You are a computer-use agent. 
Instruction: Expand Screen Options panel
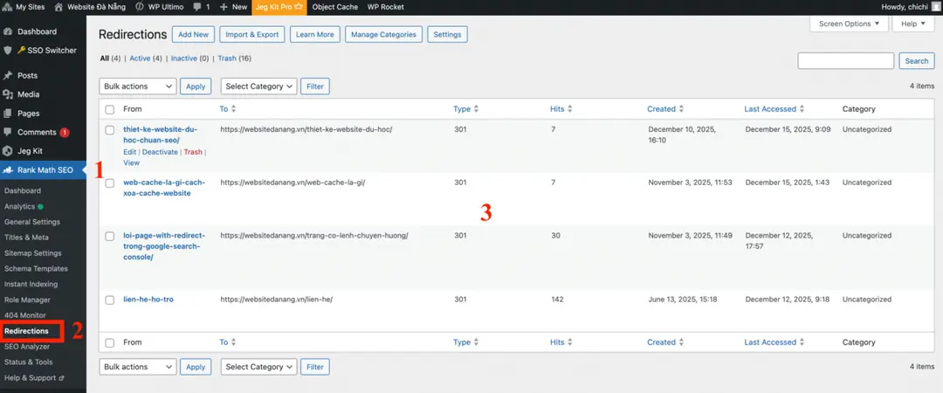pos(850,24)
